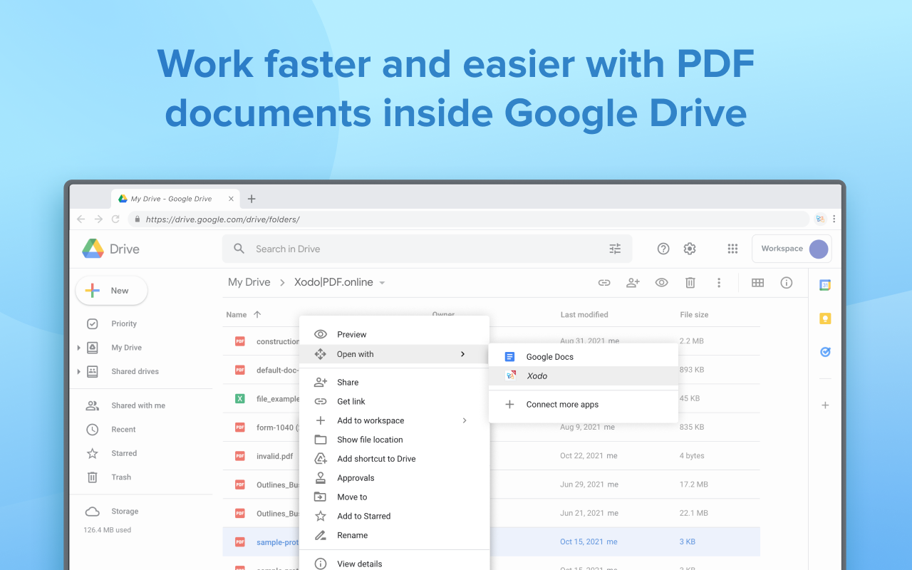912x570 pixels.
Task: Open the Google Keep side panel
Action: 824,318
